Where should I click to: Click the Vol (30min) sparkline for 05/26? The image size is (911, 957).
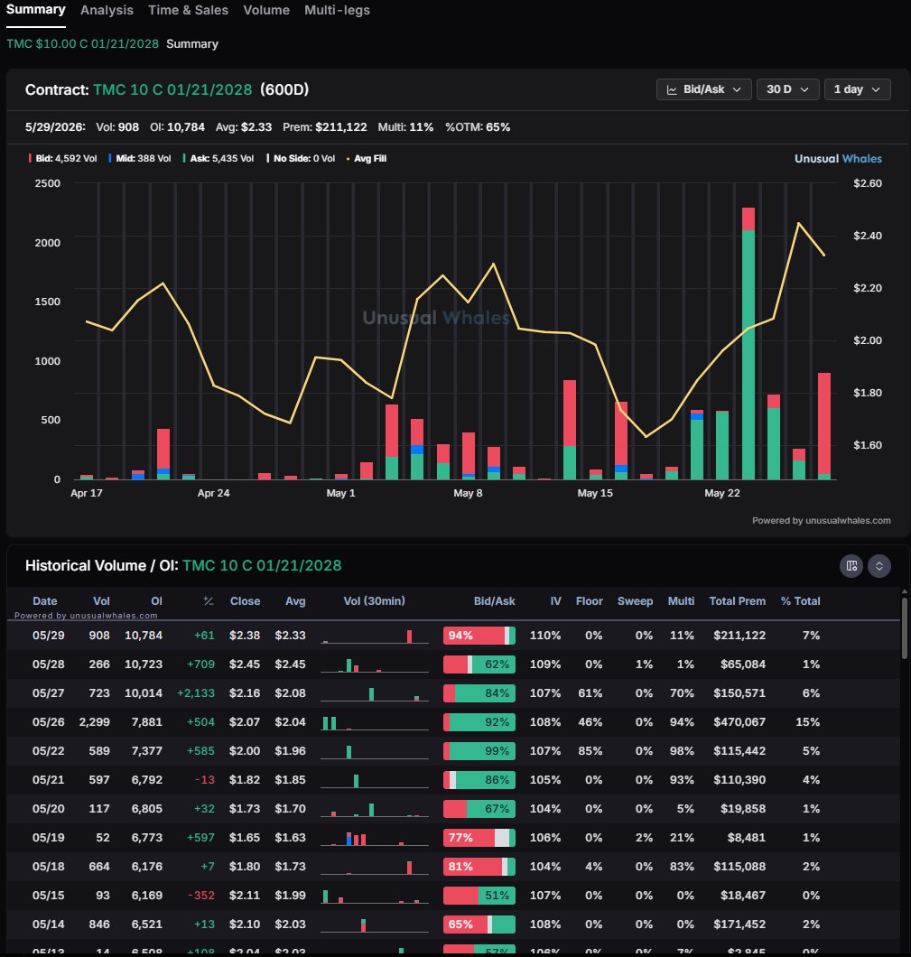[374, 722]
